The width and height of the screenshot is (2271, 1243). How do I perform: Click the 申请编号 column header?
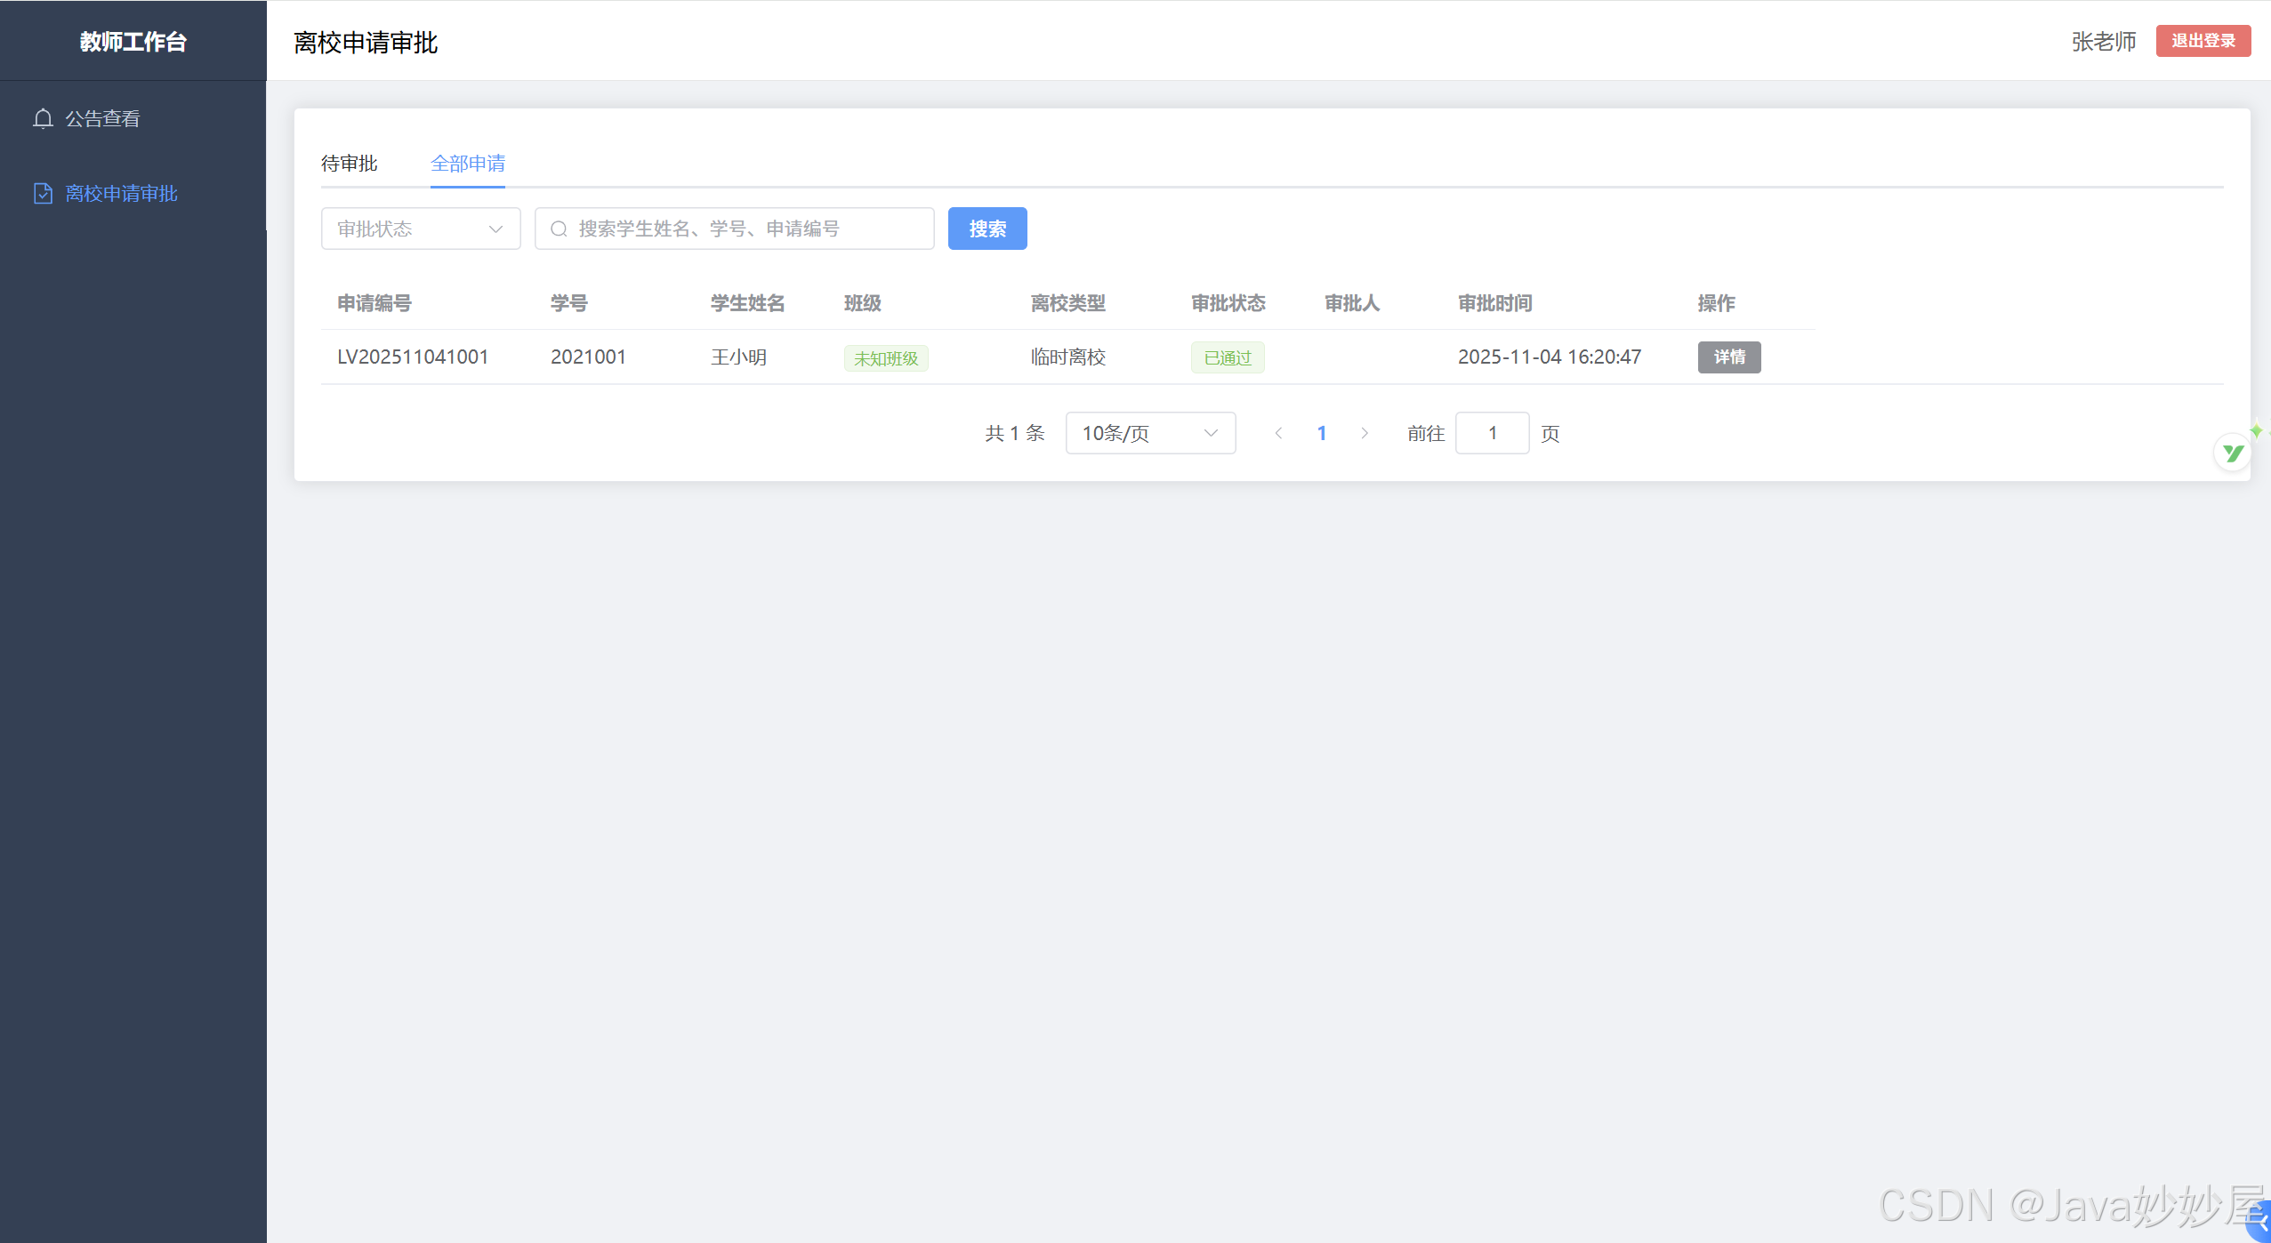pos(374,303)
